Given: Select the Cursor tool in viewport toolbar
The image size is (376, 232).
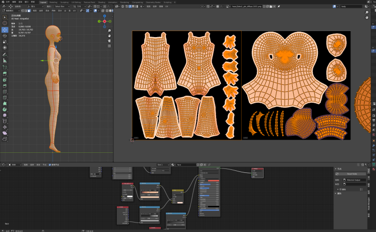Looking at the screenshot, I should tap(5, 23).
